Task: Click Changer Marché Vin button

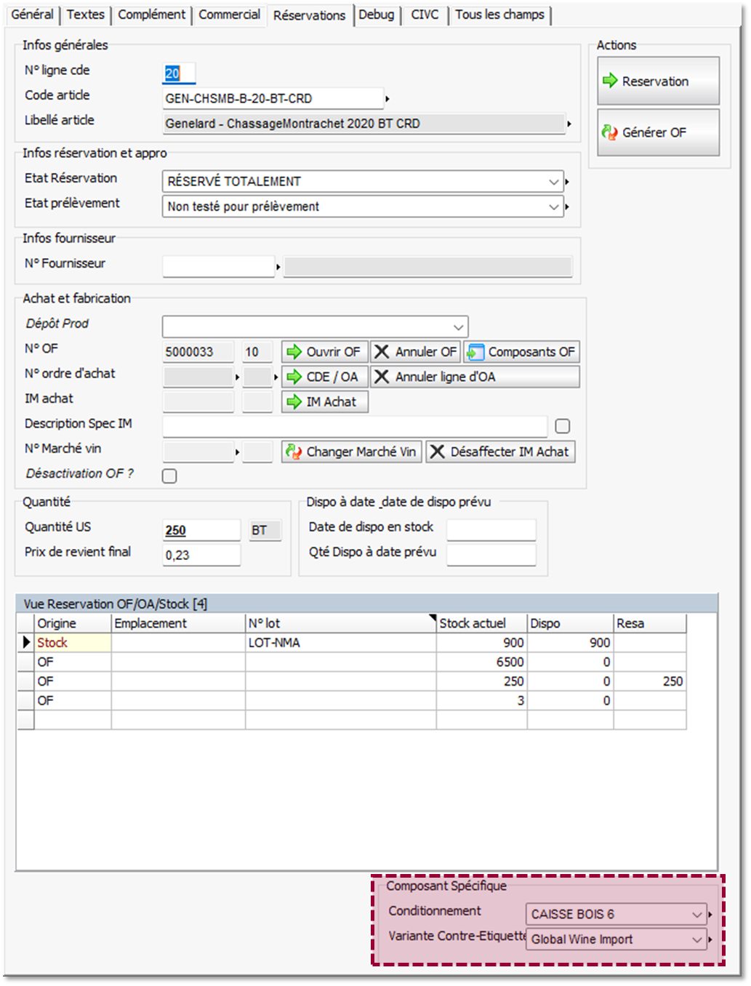Action: tap(353, 452)
